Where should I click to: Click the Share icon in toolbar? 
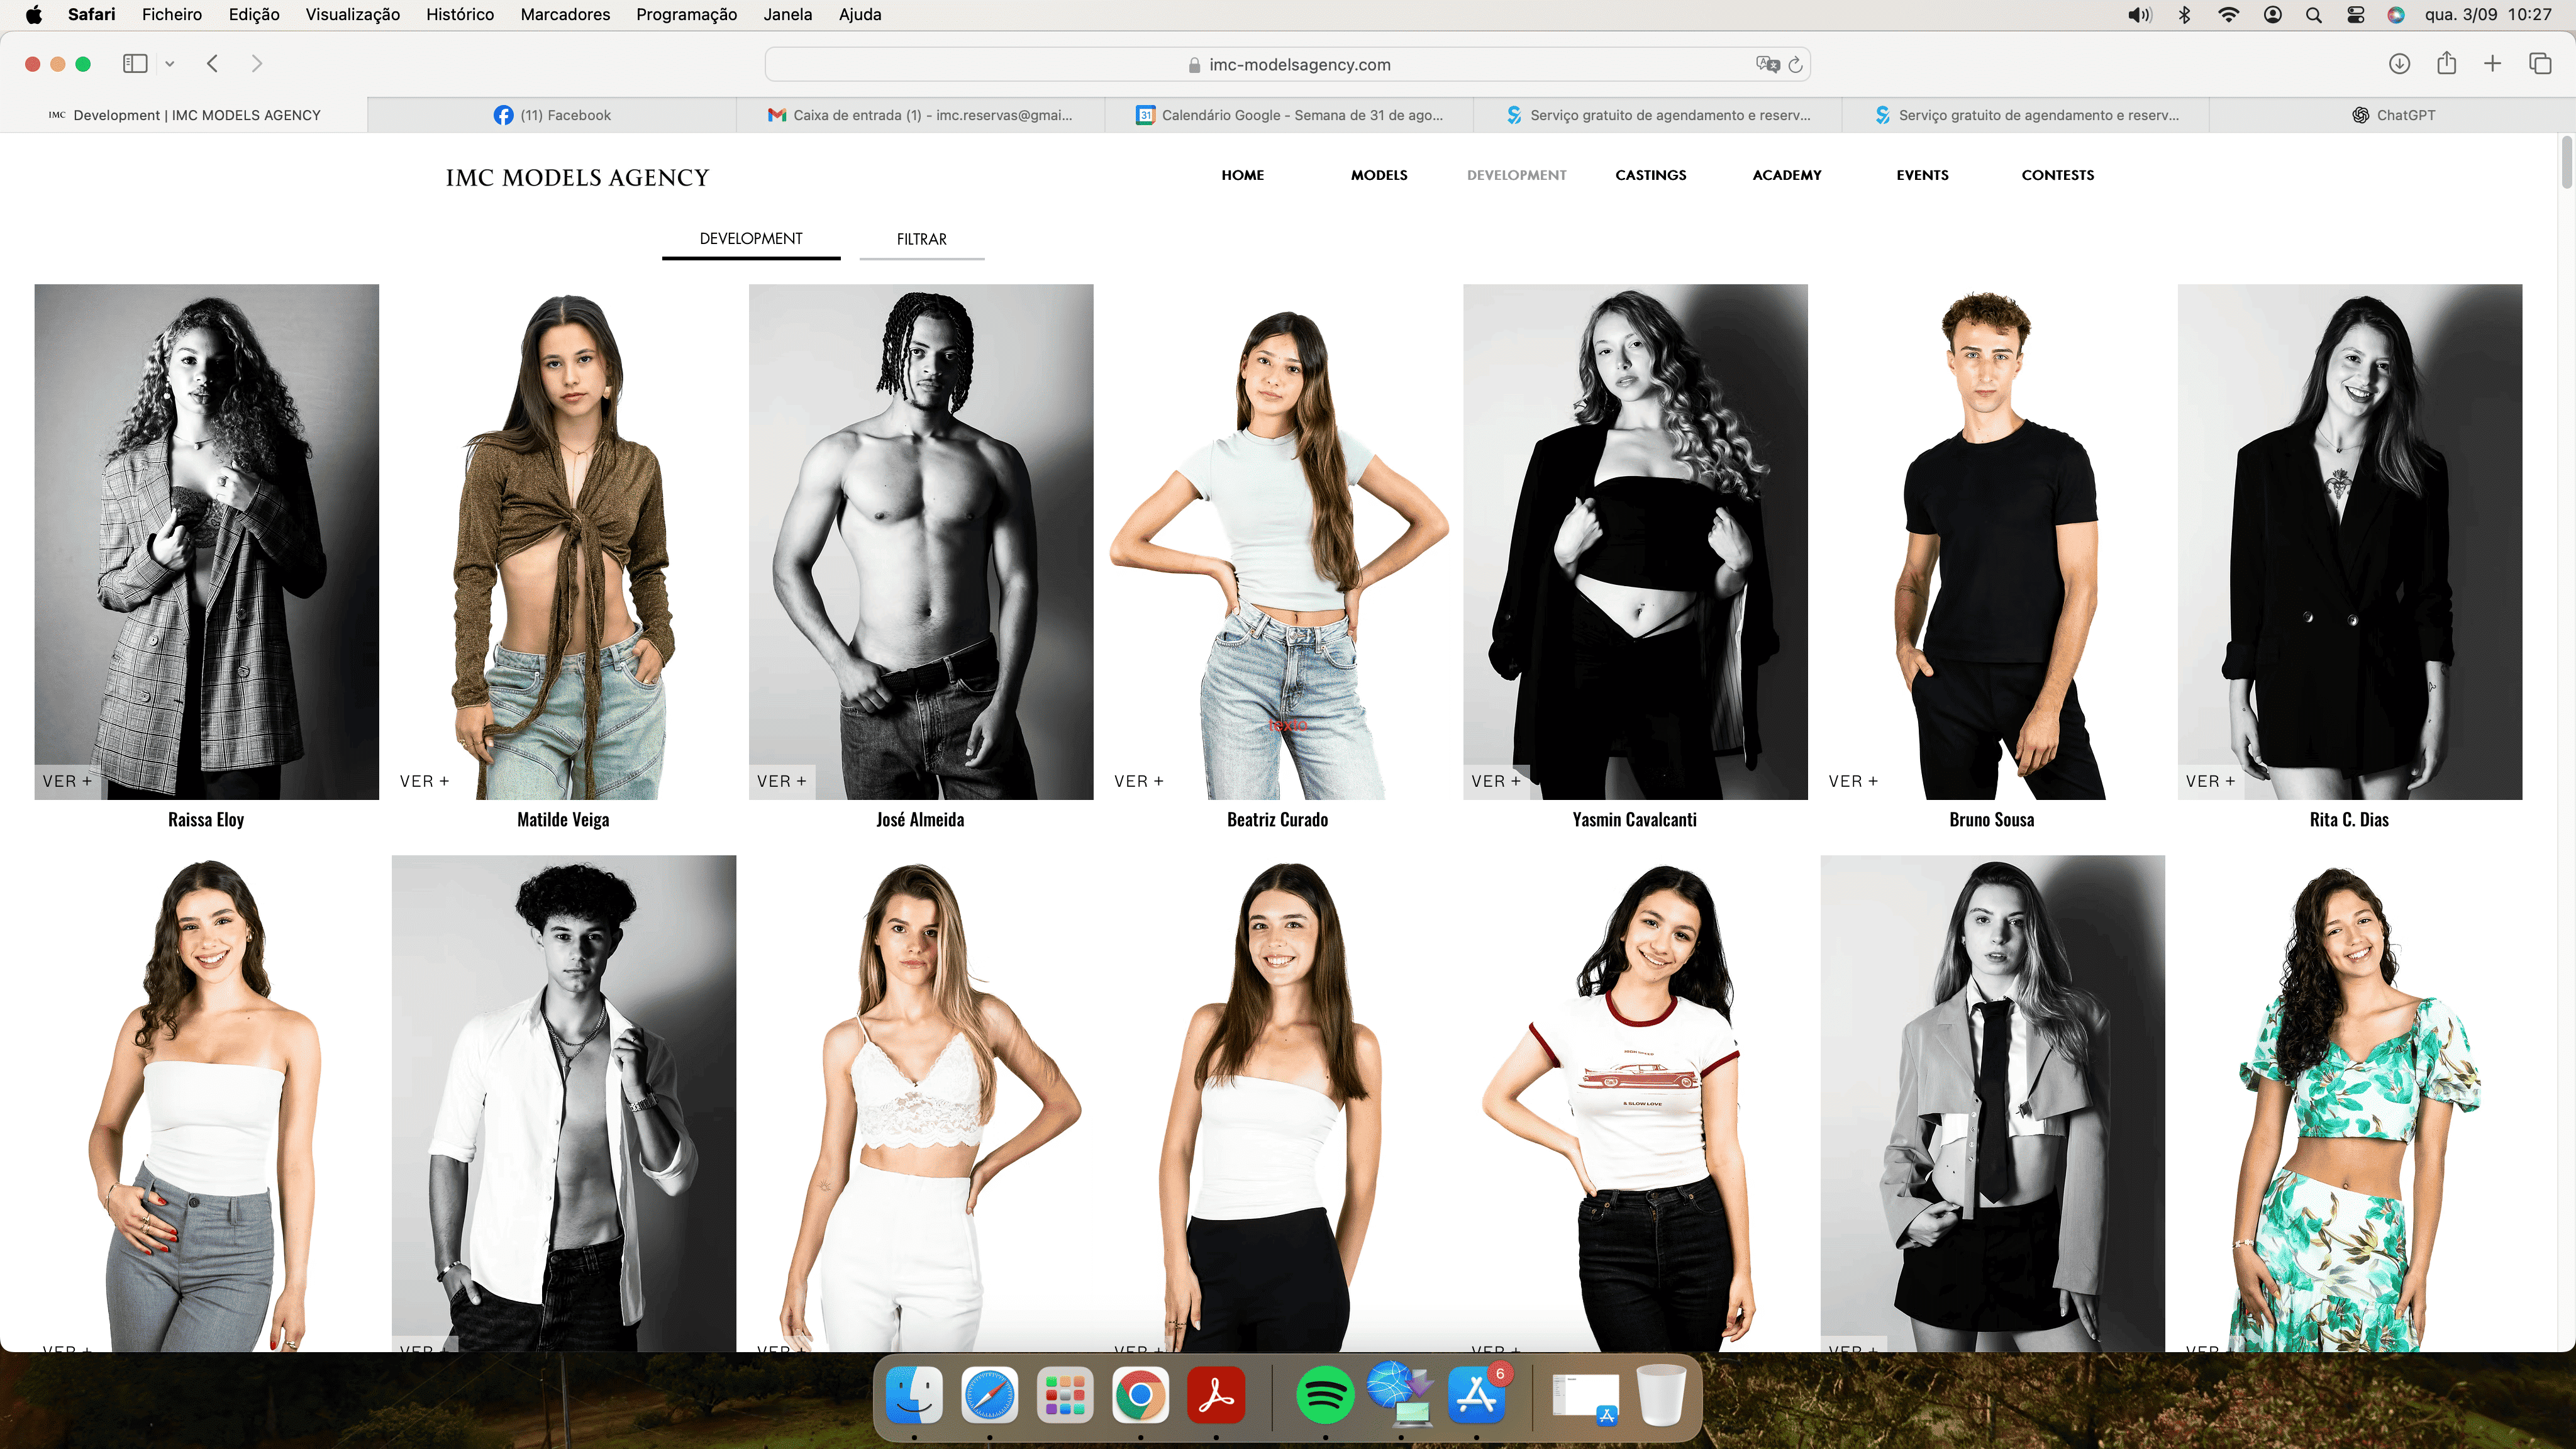point(2446,64)
